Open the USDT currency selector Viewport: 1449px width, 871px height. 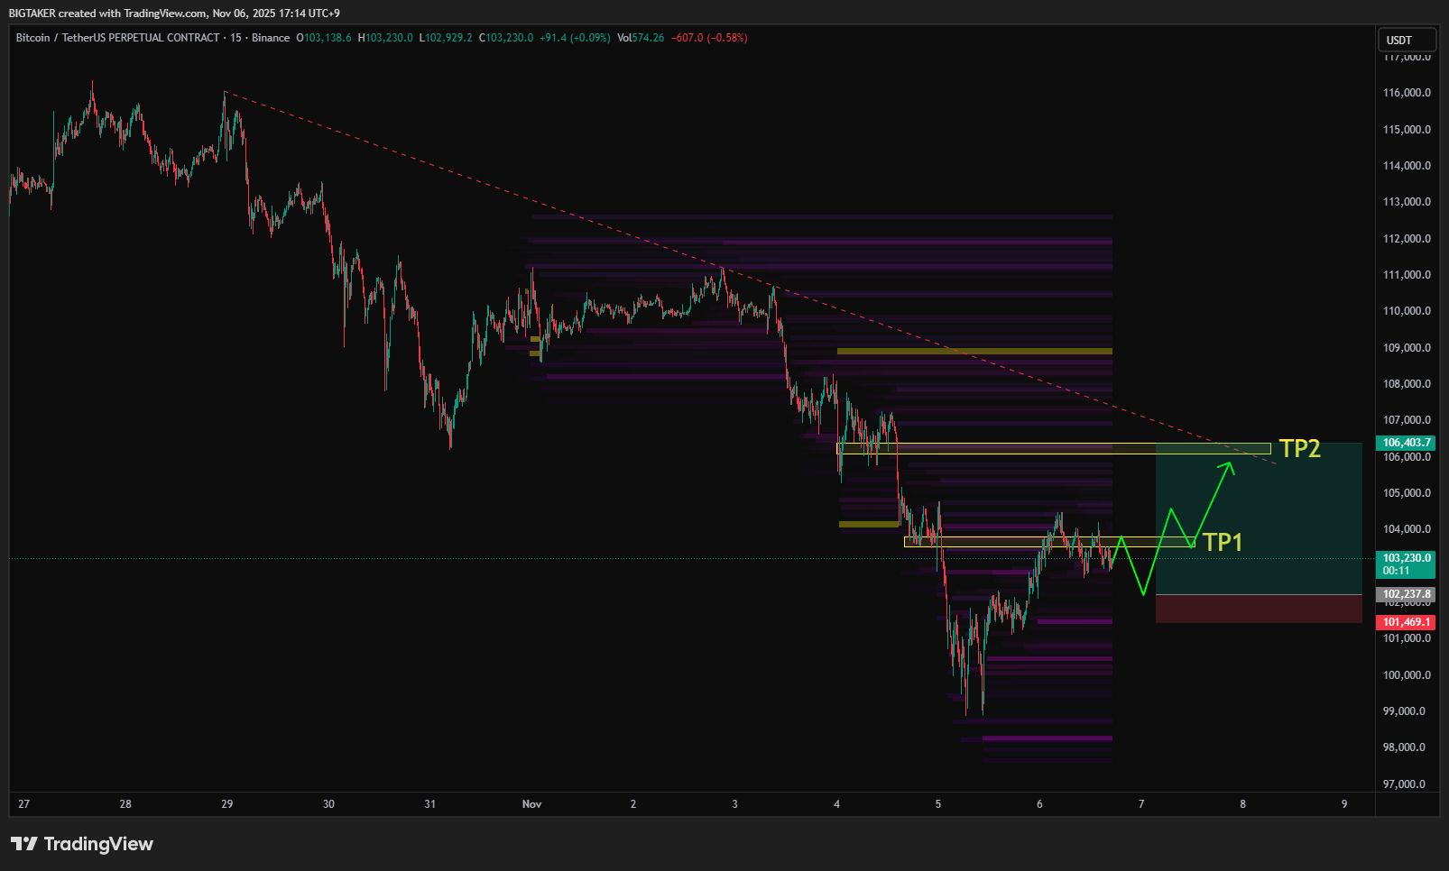pos(1407,40)
